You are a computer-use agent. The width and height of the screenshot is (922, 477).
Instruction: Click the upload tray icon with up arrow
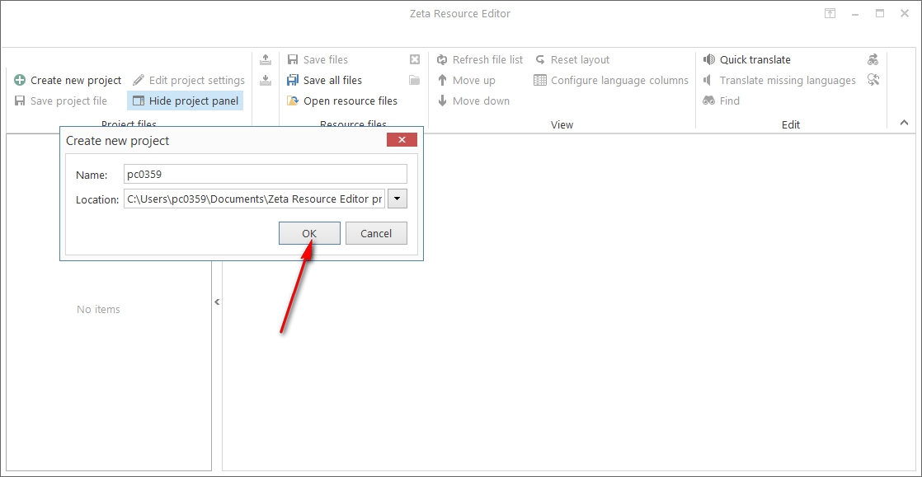pos(266,59)
